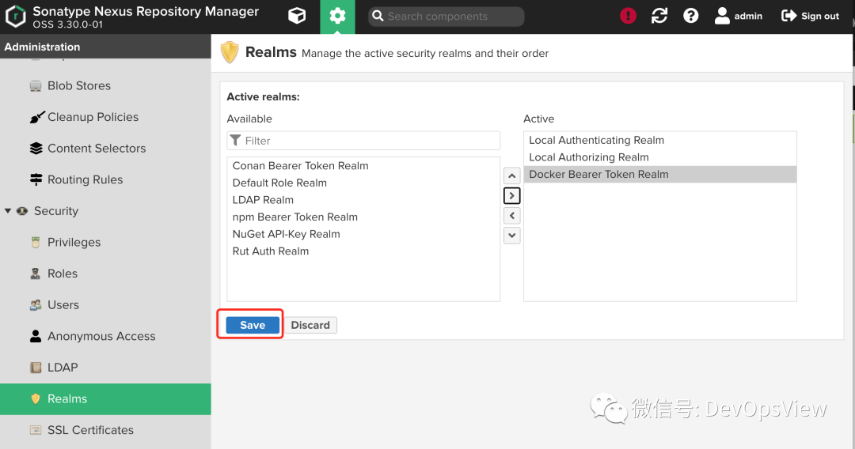The width and height of the screenshot is (855, 449).
Task: Open Content Selectors in sidebar
Action: [x=97, y=148]
